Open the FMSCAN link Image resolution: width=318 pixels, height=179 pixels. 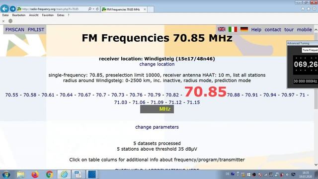[x=15, y=30]
